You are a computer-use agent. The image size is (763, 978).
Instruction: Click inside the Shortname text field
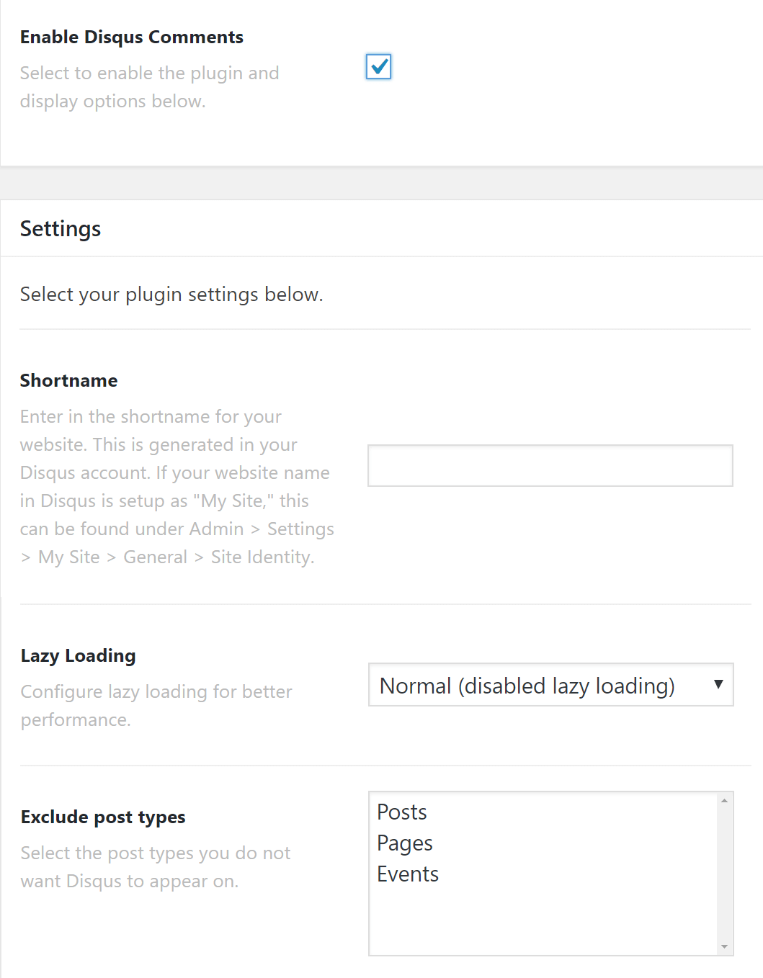[550, 465]
